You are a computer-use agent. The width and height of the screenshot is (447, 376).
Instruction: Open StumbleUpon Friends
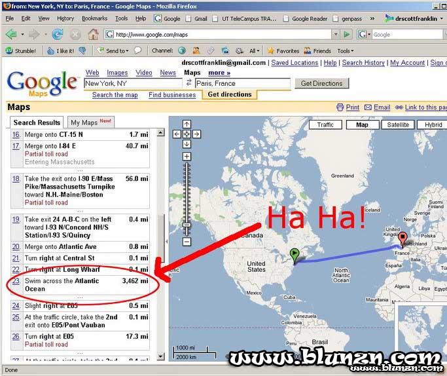(x=317, y=51)
